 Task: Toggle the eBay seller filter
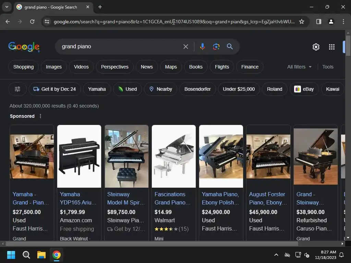tap(304, 89)
